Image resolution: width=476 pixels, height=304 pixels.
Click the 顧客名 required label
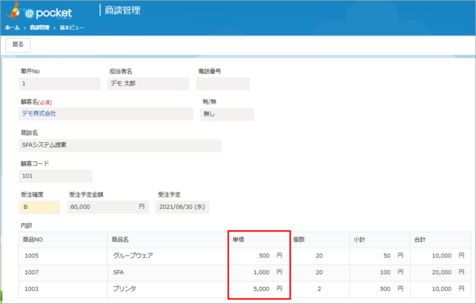tap(36, 102)
